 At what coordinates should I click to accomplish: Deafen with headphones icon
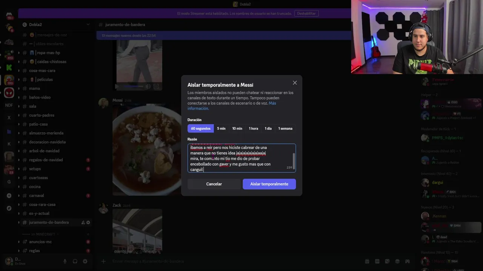(75, 261)
